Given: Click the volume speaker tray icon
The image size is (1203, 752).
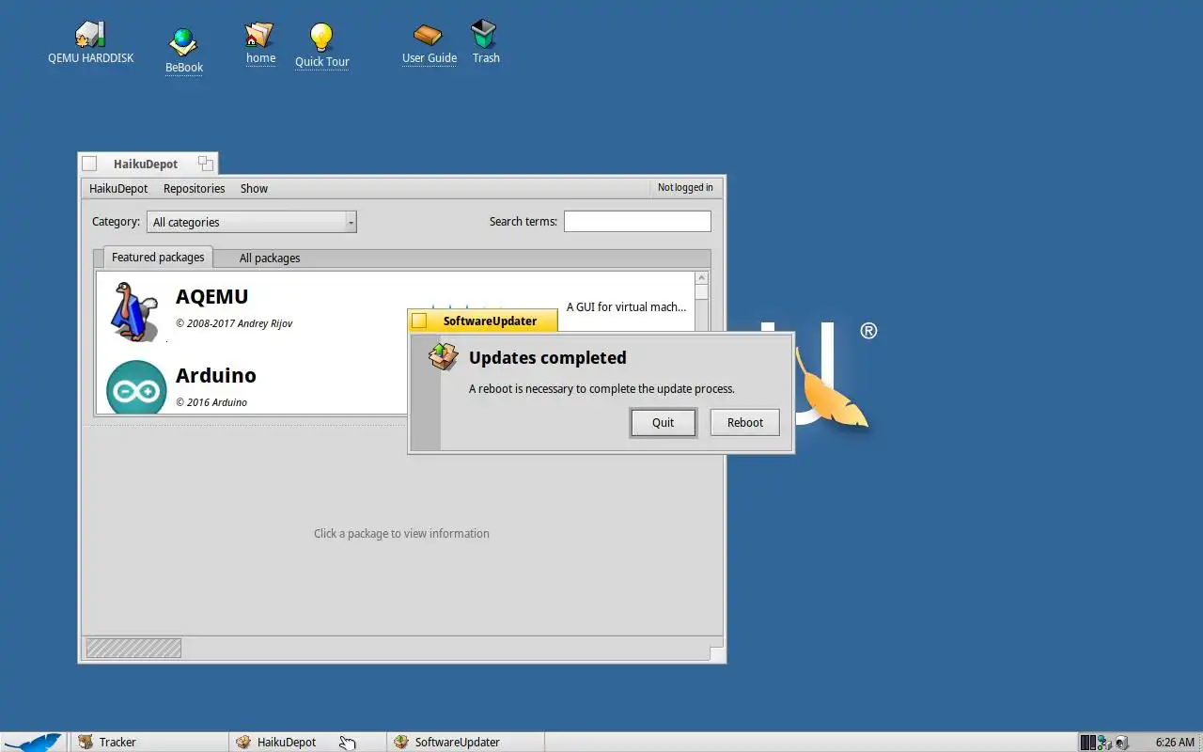Looking at the screenshot, I should pos(1122,742).
